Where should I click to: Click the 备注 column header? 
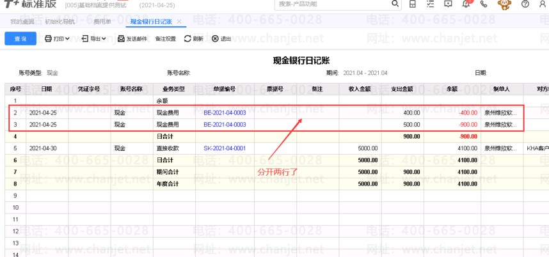point(317,89)
